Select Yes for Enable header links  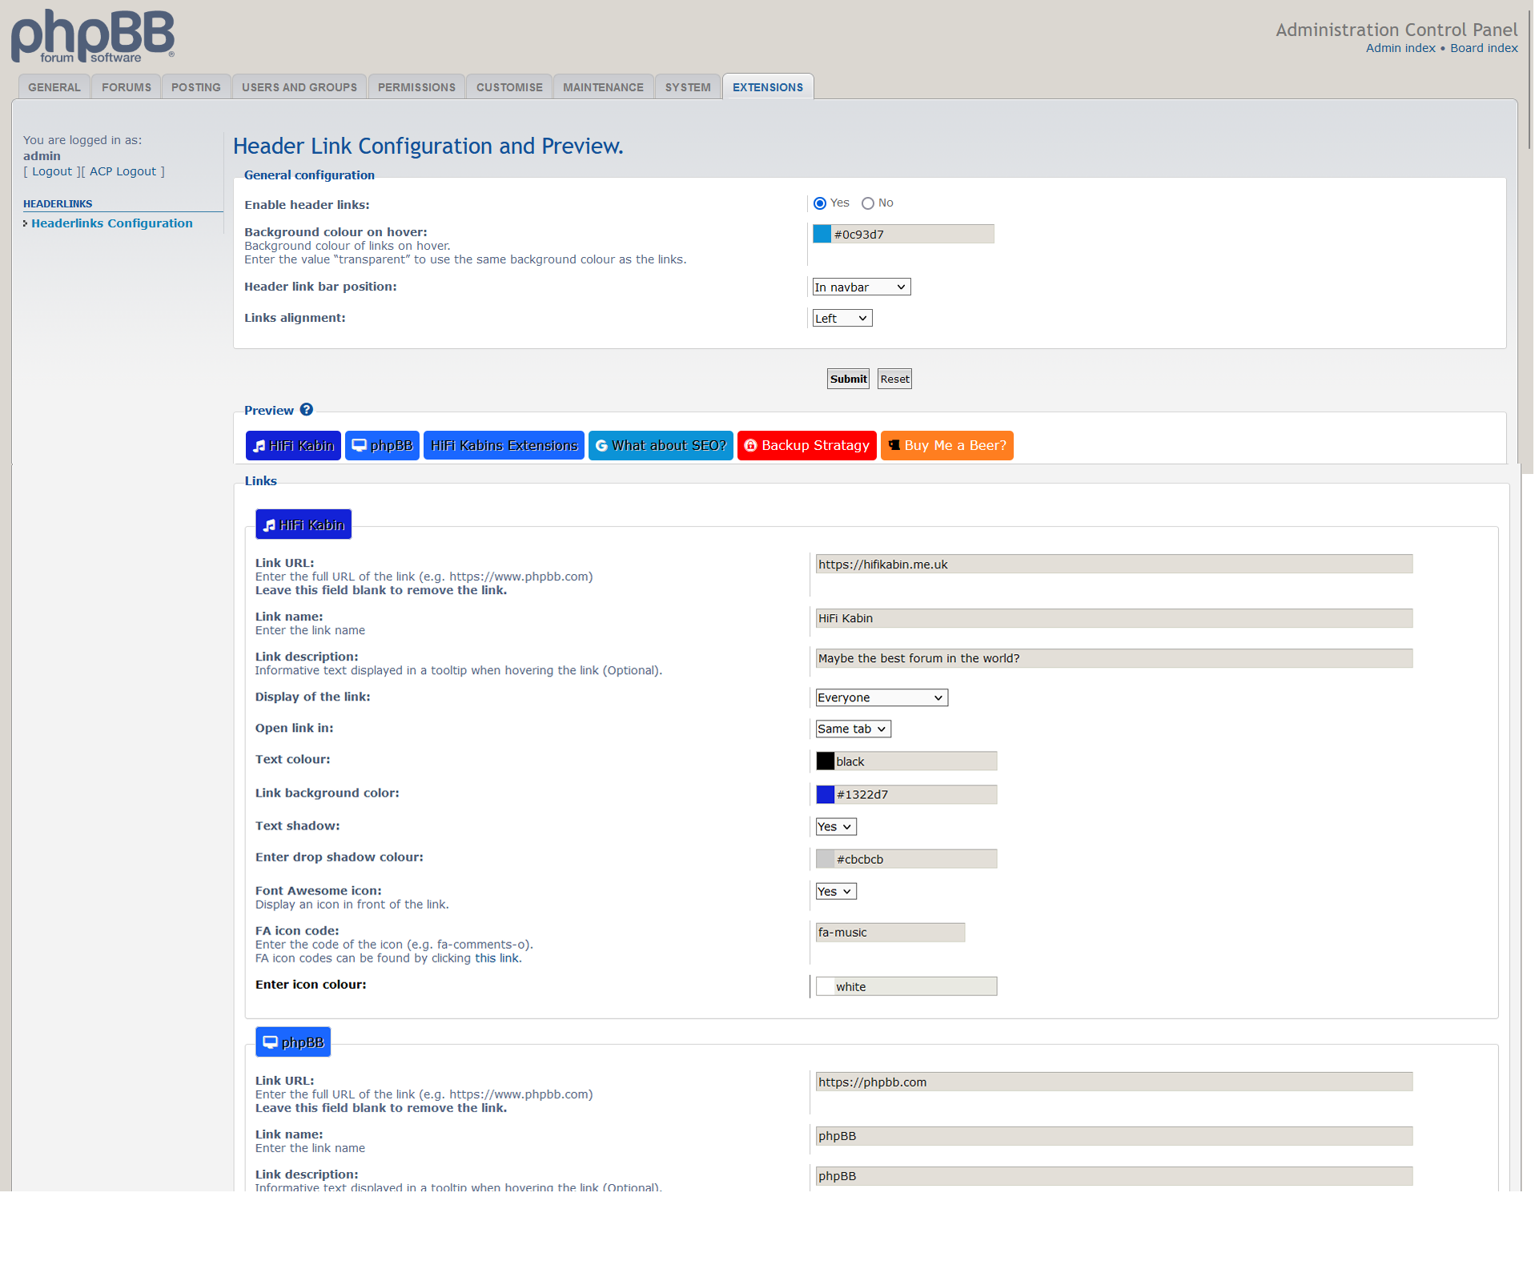click(819, 203)
